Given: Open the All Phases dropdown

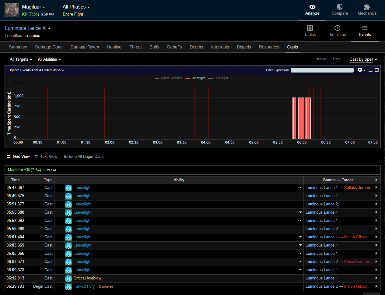Looking at the screenshot, I should tap(76, 7).
